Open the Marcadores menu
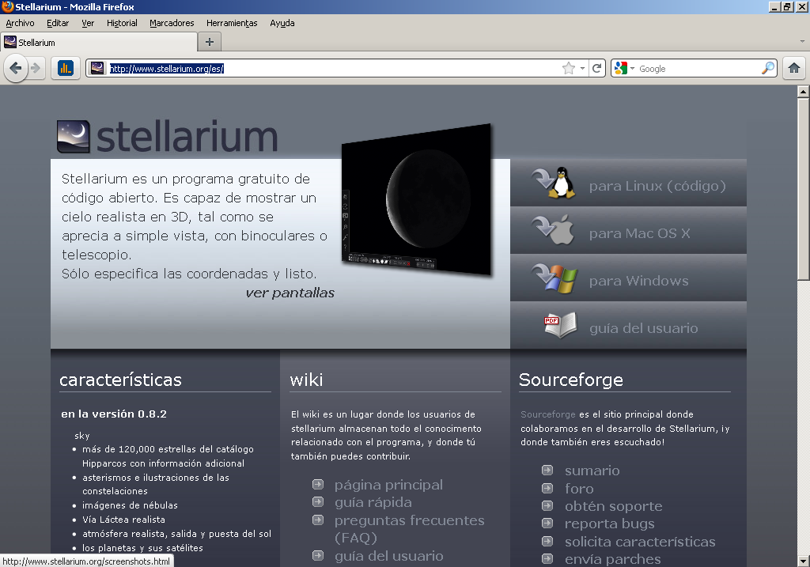The width and height of the screenshot is (810, 567). coord(172,23)
